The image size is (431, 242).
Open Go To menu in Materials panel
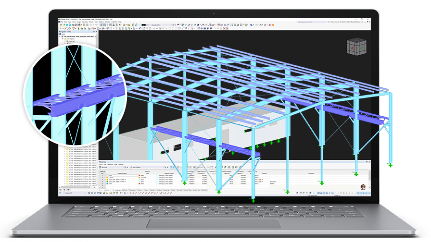pyautogui.click(x=101, y=164)
